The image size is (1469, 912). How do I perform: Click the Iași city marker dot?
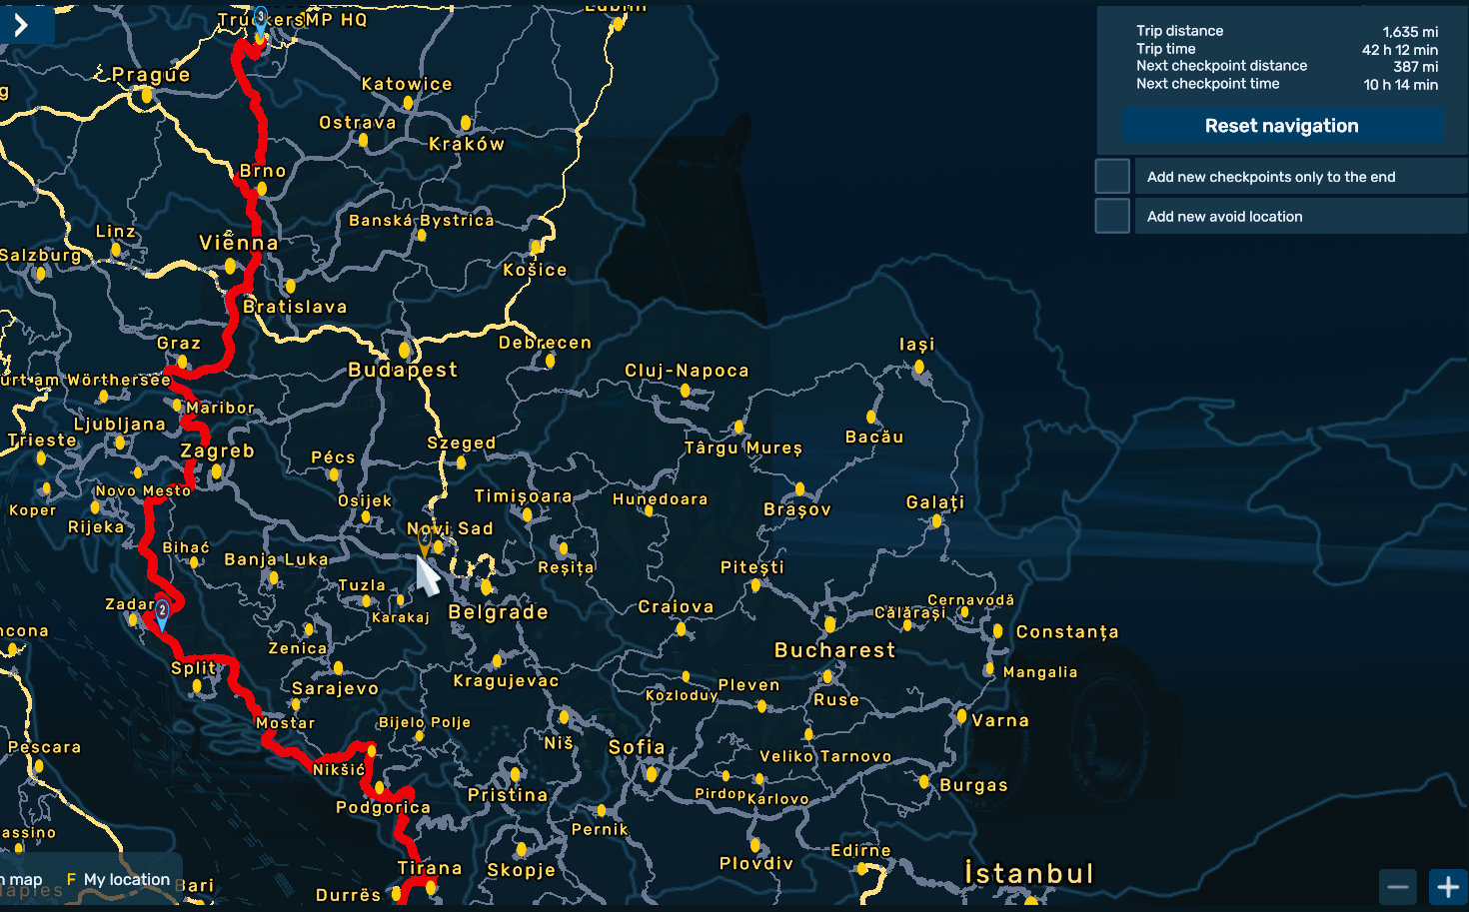click(x=918, y=368)
